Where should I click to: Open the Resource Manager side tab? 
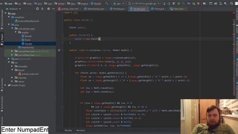pos(2,19)
